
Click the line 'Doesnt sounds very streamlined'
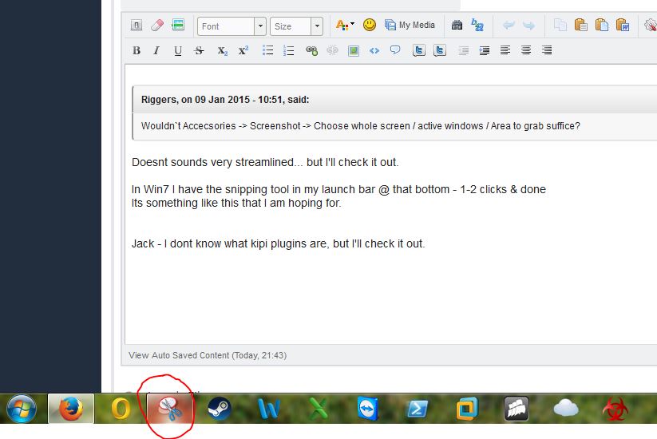click(265, 162)
